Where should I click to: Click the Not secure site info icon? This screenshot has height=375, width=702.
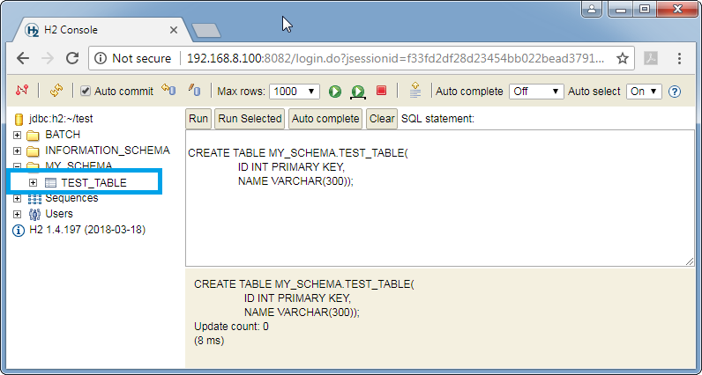point(101,58)
